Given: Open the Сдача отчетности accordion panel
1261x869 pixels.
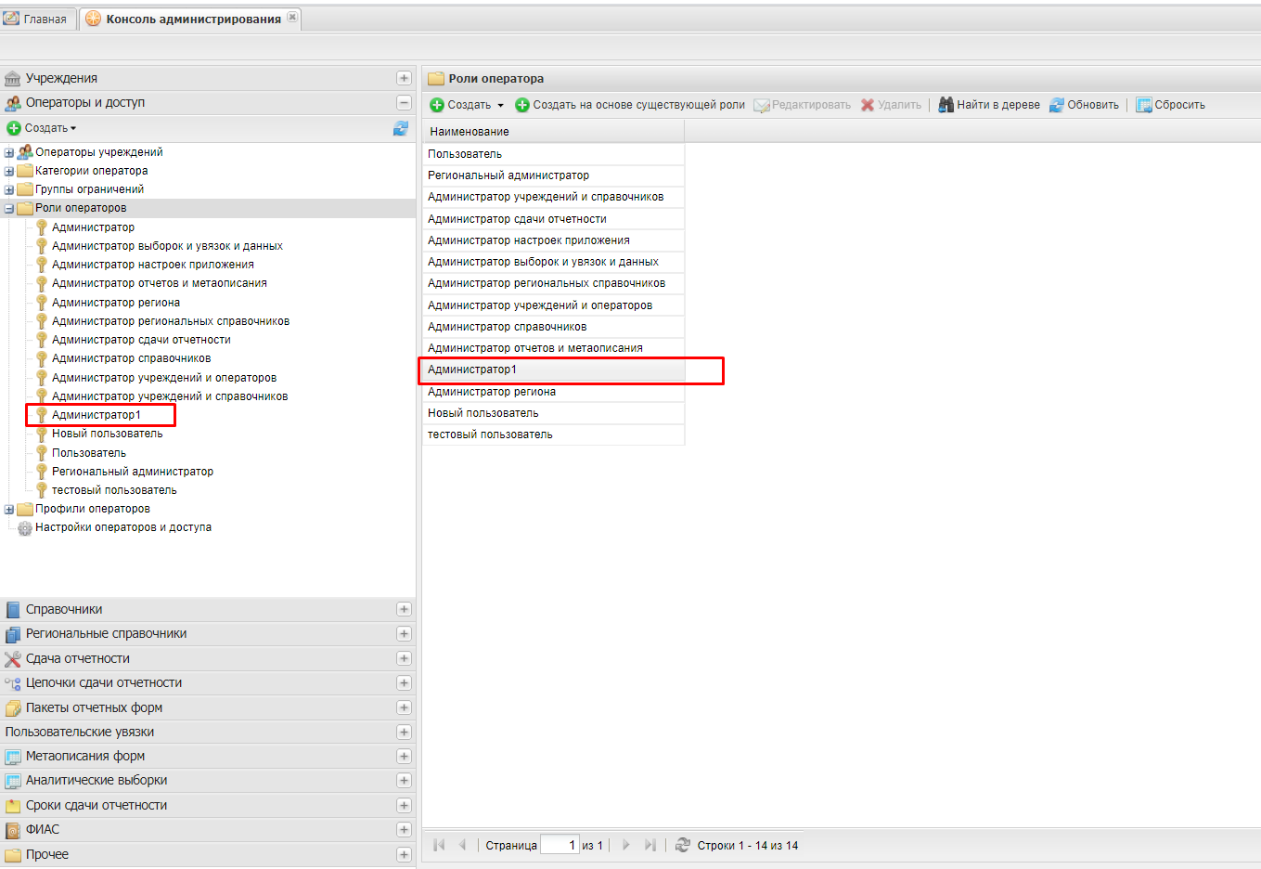Looking at the screenshot, I should click(x=78, y=658).
